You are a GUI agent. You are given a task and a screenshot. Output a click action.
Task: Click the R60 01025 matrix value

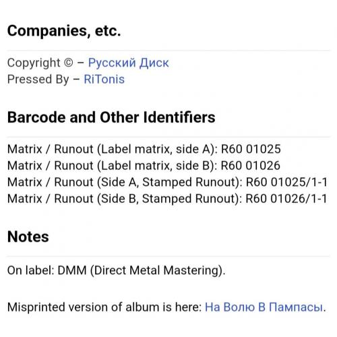pyautogui.click(x=251, y=149)
